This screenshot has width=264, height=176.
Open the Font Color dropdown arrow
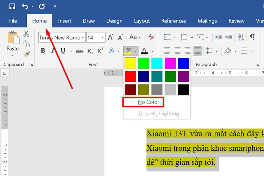[x=152, y=51]
